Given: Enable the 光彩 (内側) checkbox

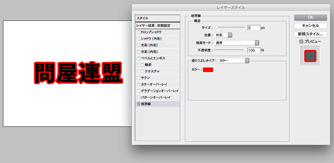Looking at the screenshot, I should tap(138, 52).
